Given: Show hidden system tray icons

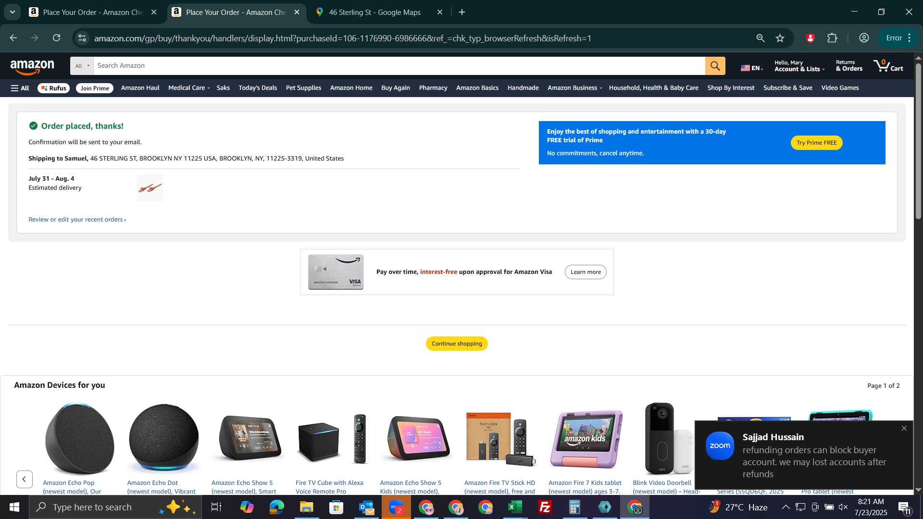Looking at the screenshot, I should 786,507.
